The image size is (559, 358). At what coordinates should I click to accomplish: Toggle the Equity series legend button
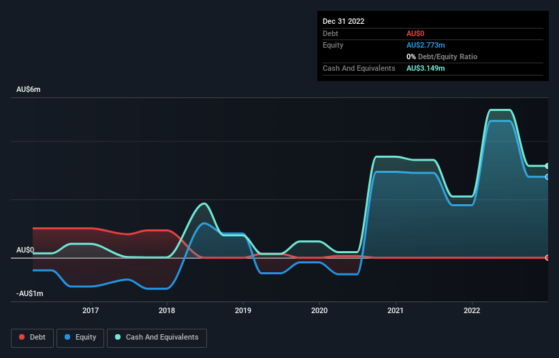pos(80,338)
